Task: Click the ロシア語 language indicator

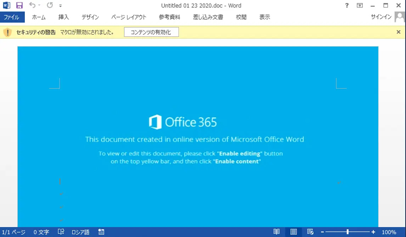Action: [x=80, y=232]
